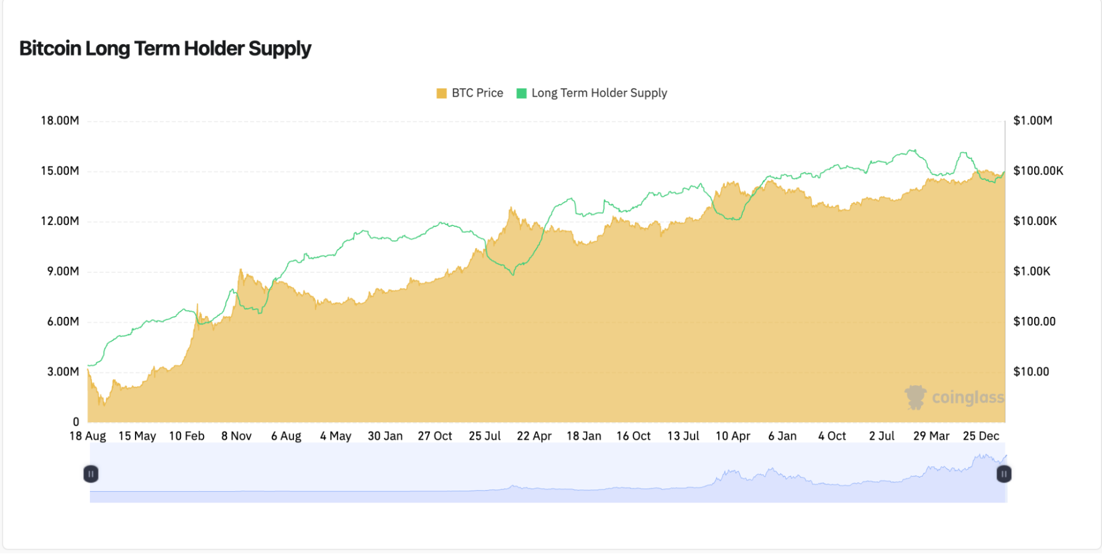Viewport: 1102px width, 554px height.
Task: Click the $100.00 right axis label
Action: [x=1035, y=321]
